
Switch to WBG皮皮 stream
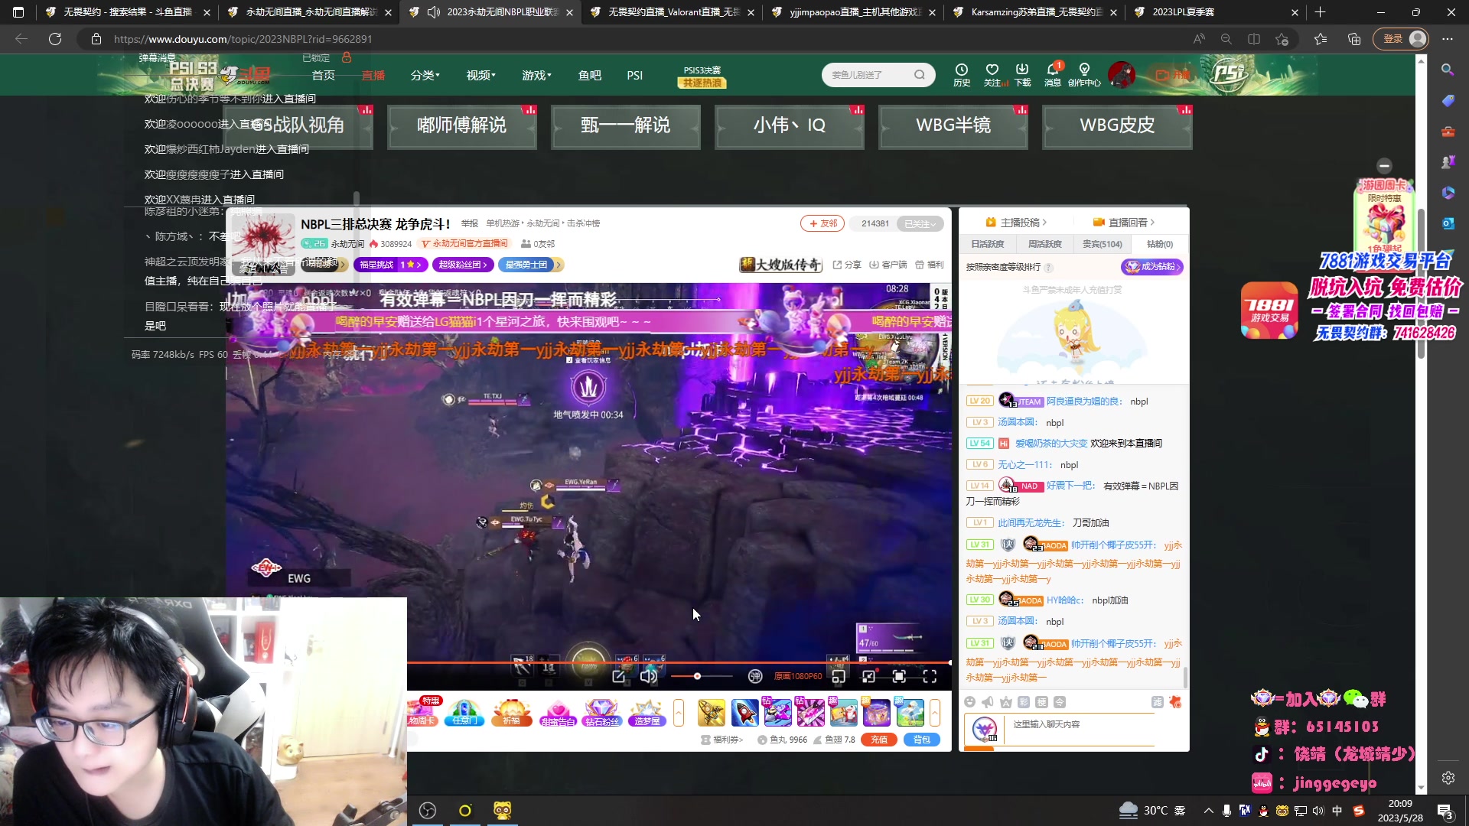[x=1117, y=125]
